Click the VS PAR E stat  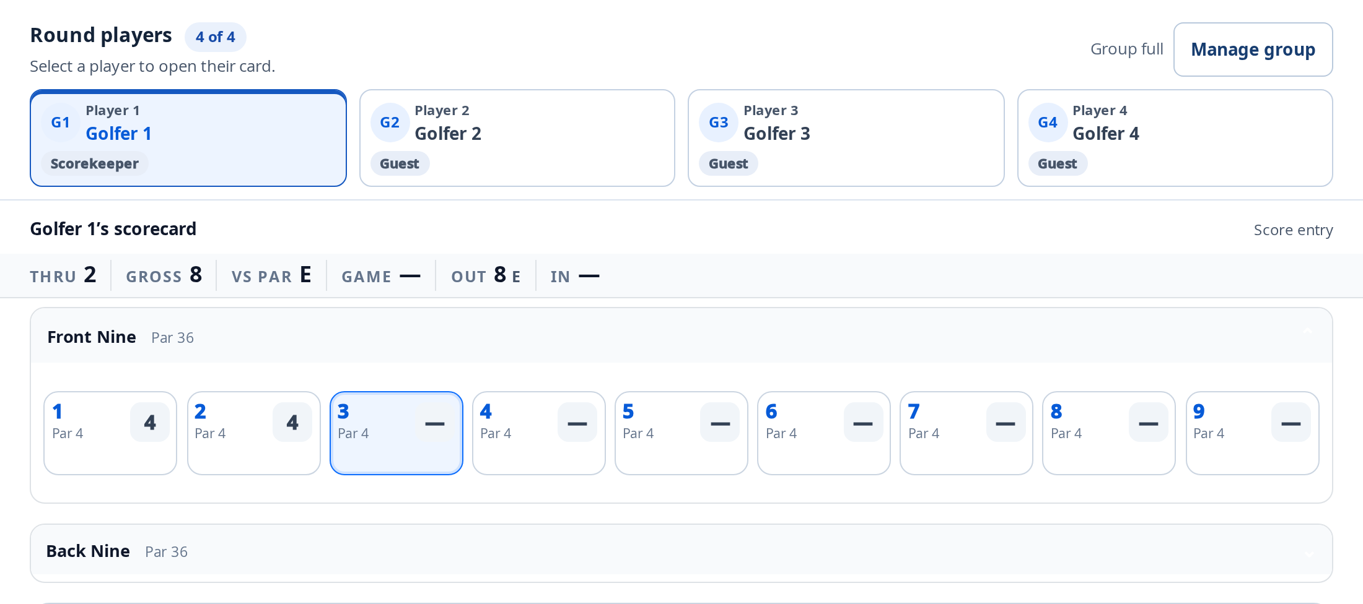[x=271, y=275]
